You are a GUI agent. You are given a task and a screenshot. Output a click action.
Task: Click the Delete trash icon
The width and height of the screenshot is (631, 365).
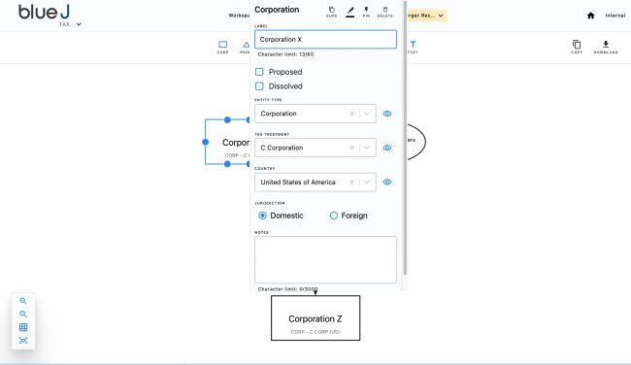click(x=384, y=12)
